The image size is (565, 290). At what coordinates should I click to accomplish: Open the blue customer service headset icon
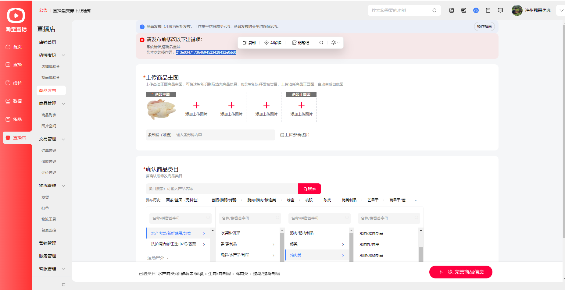pyautogui.click(x=476, y=10)
